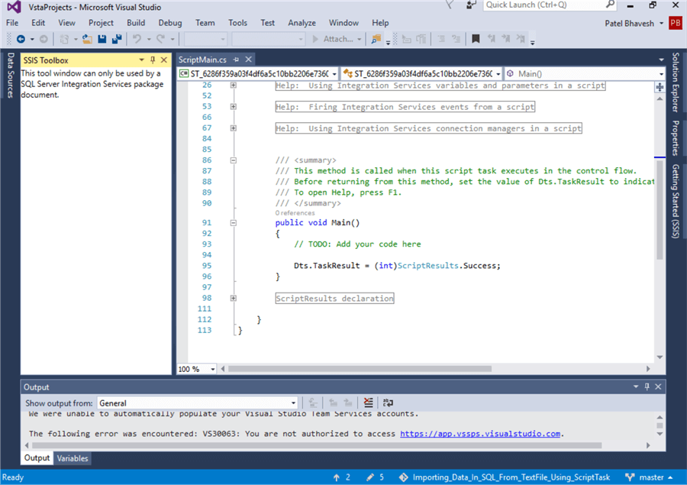Switch to the Variables tab
The image size is (687, 485).
(x=73, y=458)
